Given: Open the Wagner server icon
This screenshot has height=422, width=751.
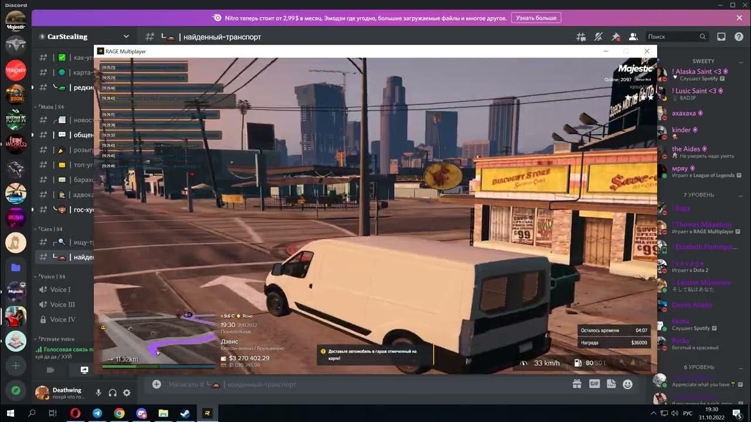Looking at the screenshot, I should 16,70.
